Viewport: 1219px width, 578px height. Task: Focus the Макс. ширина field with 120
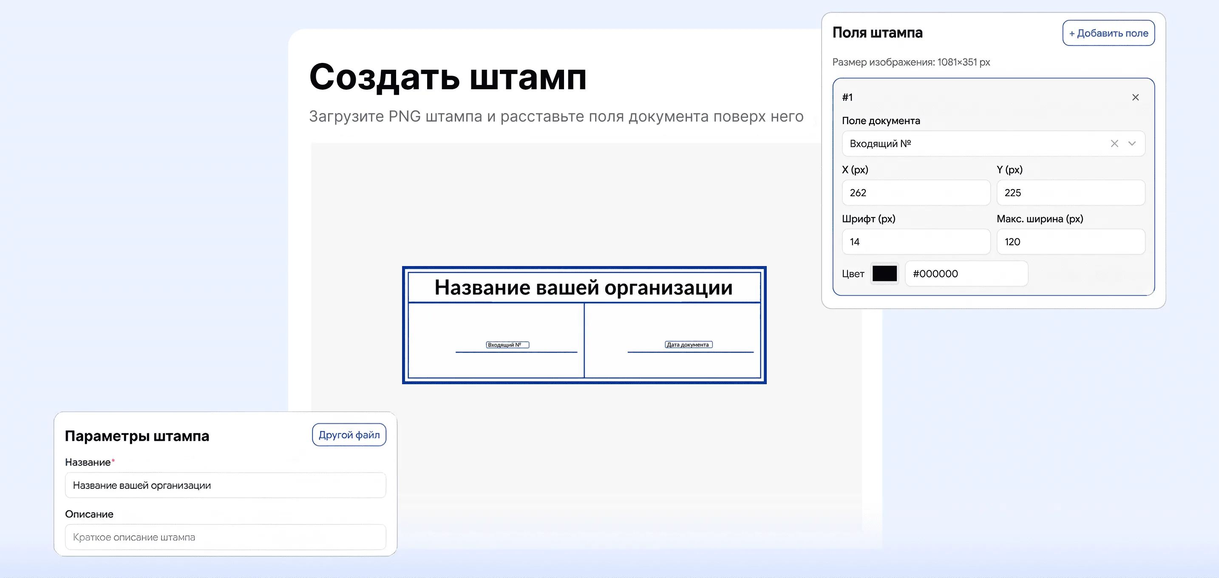[x=1070, y=242]
